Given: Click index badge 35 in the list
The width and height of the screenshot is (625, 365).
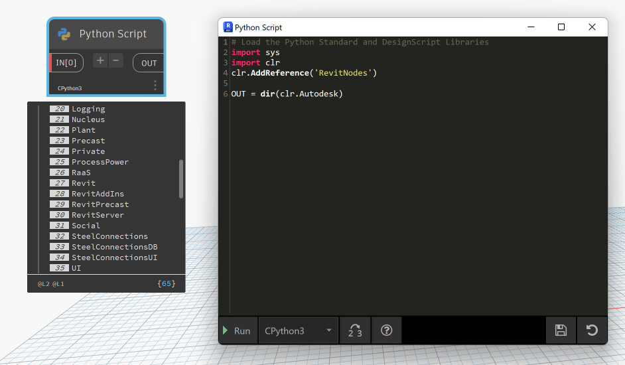Looking at the screenshot, I should (x=60, y=268).
